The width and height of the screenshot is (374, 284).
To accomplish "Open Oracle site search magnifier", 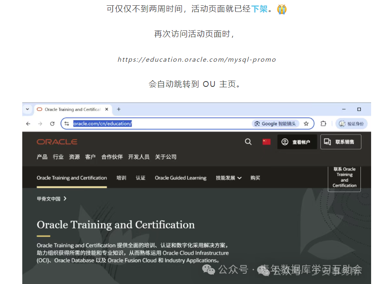I will [x=248, y=142].
